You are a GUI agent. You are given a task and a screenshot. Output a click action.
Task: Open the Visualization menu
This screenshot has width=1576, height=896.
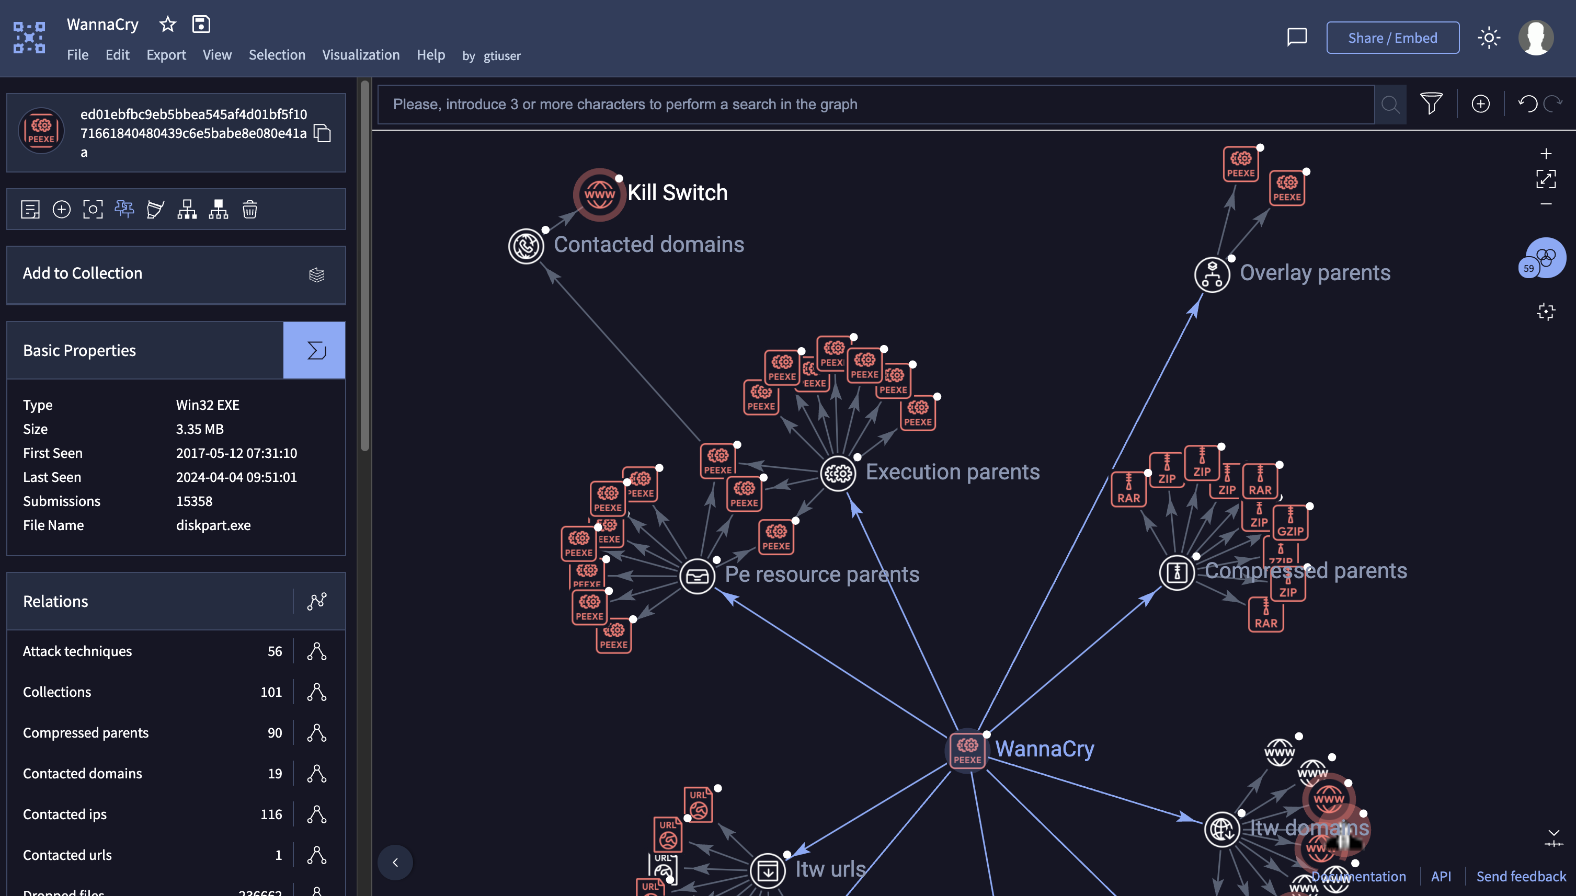pyautogui.click(x=361, y=55)
